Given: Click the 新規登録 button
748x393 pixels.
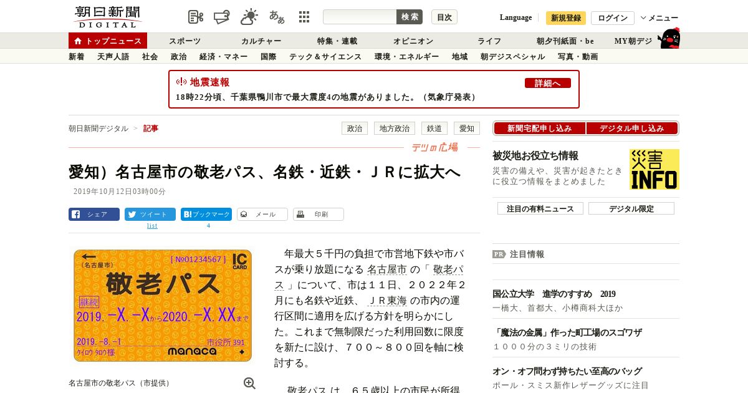Looking at the screenshot, I should pyautogui.click(x=566, y=18).
